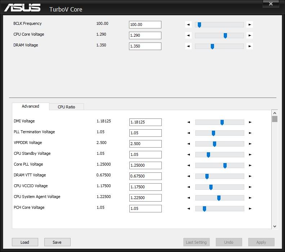The height and width of the screenshot is (252, 285).
Task: Increase DRAM Voltage with right arrow
Action: coord(250,46)
